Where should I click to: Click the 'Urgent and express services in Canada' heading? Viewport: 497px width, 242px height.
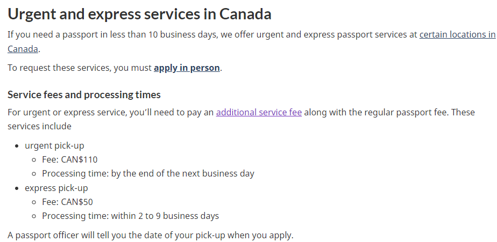pos(139,14)
